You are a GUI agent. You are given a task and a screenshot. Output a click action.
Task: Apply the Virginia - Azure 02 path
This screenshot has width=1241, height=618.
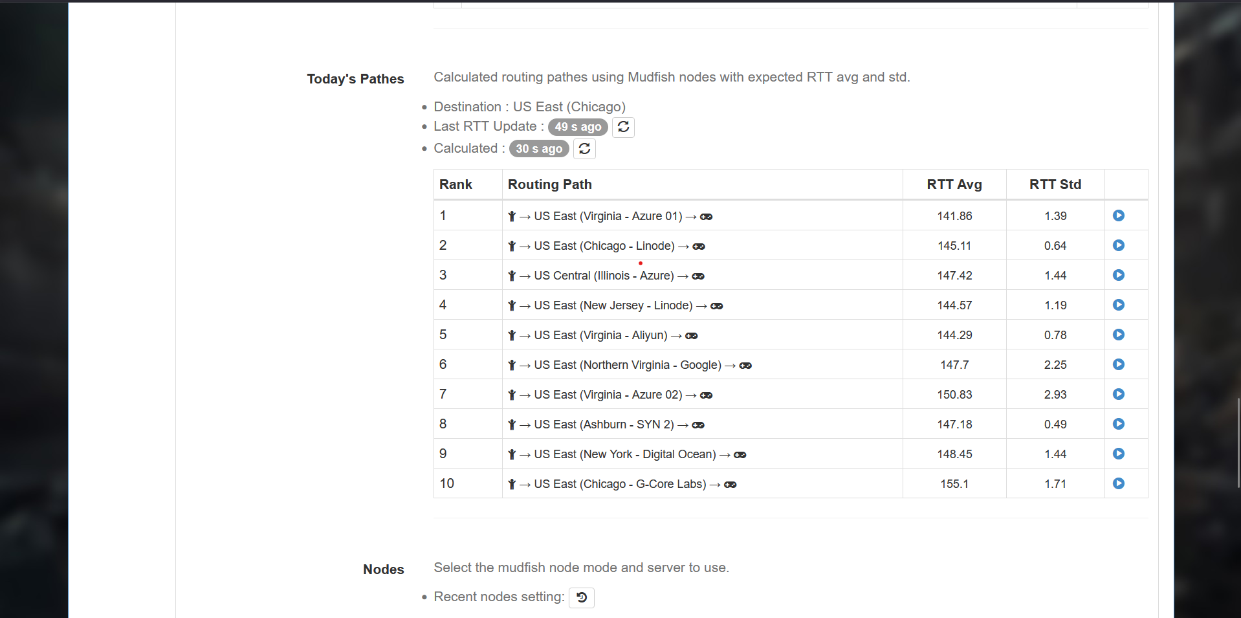[1118, 394]
